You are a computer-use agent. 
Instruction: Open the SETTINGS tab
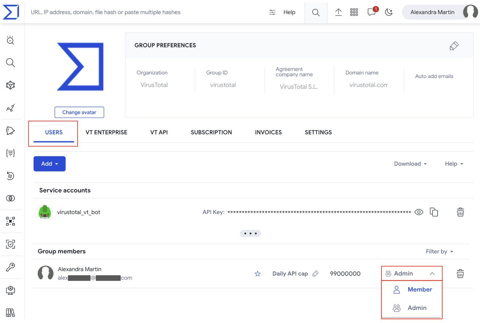318,132
